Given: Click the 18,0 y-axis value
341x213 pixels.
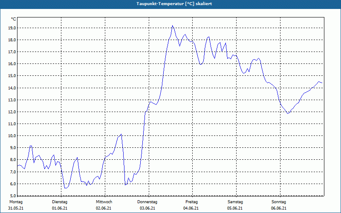Looking at the screenshot, I should tap(12, 40).
